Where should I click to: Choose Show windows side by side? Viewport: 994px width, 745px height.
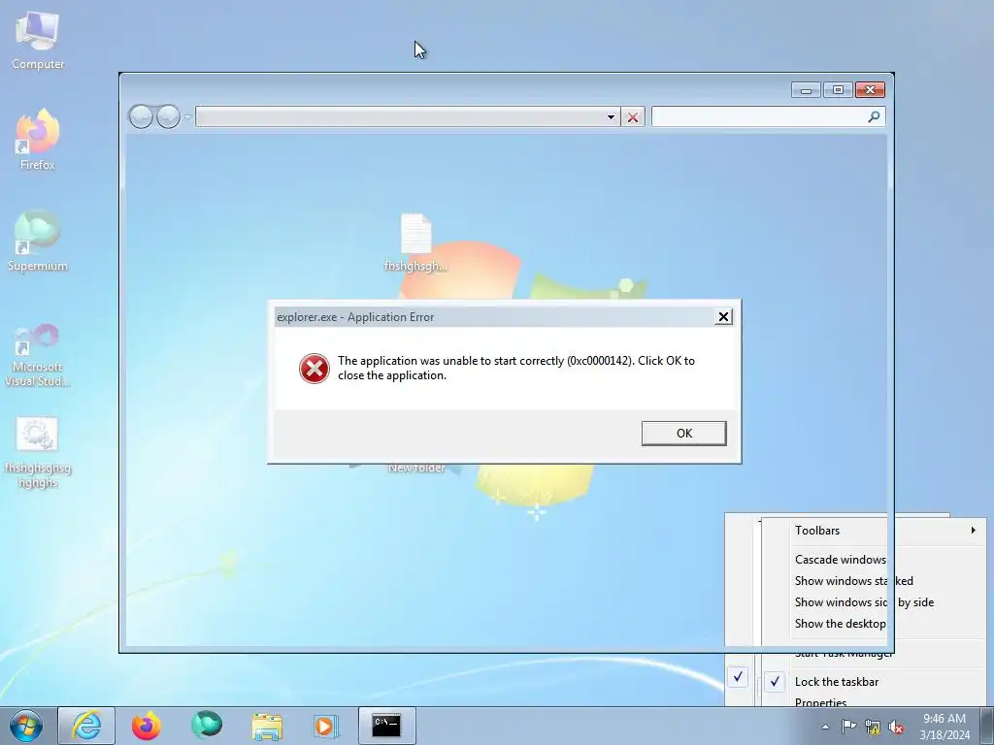[x=875, y=602]
